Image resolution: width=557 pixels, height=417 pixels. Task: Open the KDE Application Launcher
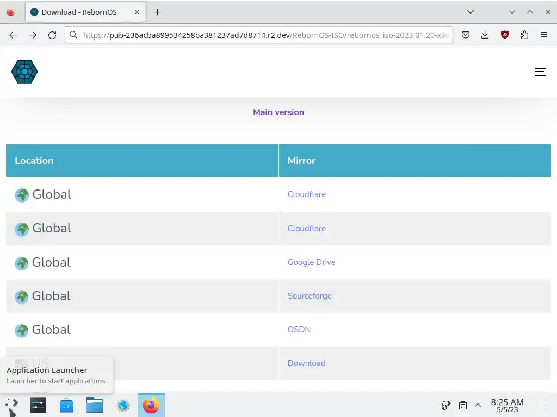[12, 405]
